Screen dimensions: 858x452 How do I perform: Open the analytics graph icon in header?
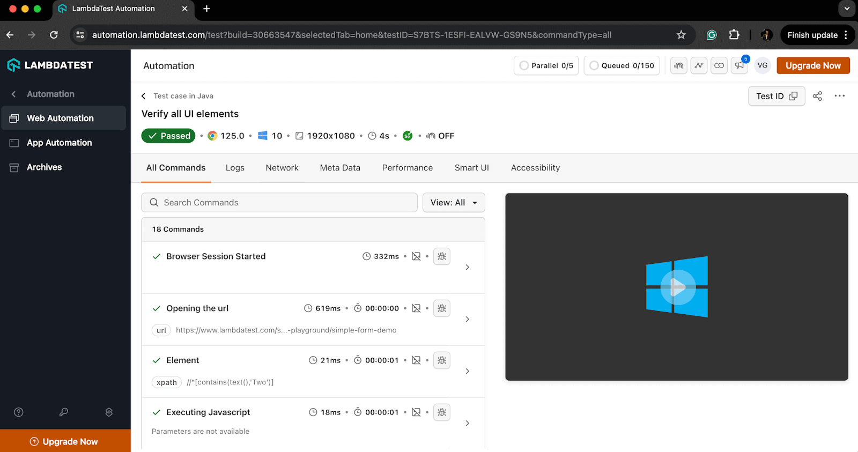(699, 65)
